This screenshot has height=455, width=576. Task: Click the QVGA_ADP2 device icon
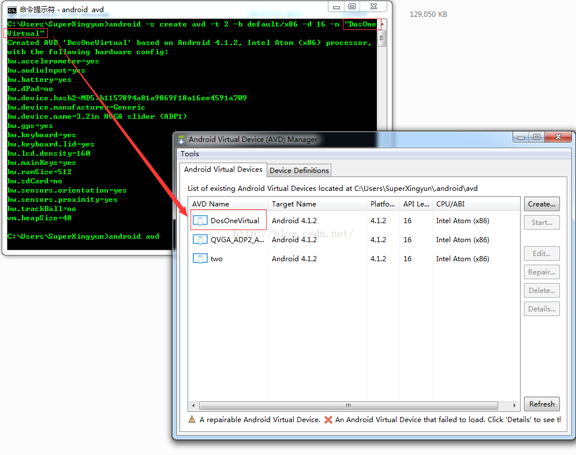(x=200, y=240)
